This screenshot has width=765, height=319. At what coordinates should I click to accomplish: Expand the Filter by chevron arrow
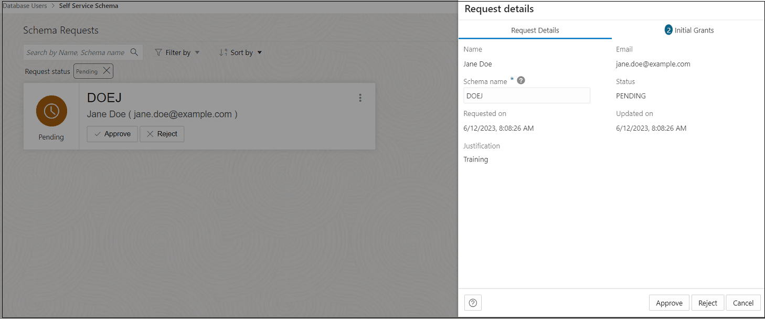coord(197,52)
